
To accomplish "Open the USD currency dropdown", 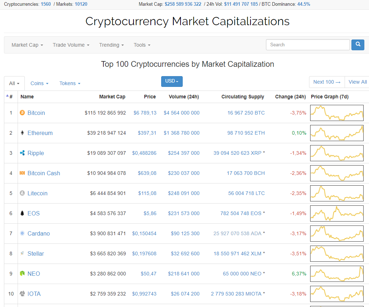I will [172, 81].
